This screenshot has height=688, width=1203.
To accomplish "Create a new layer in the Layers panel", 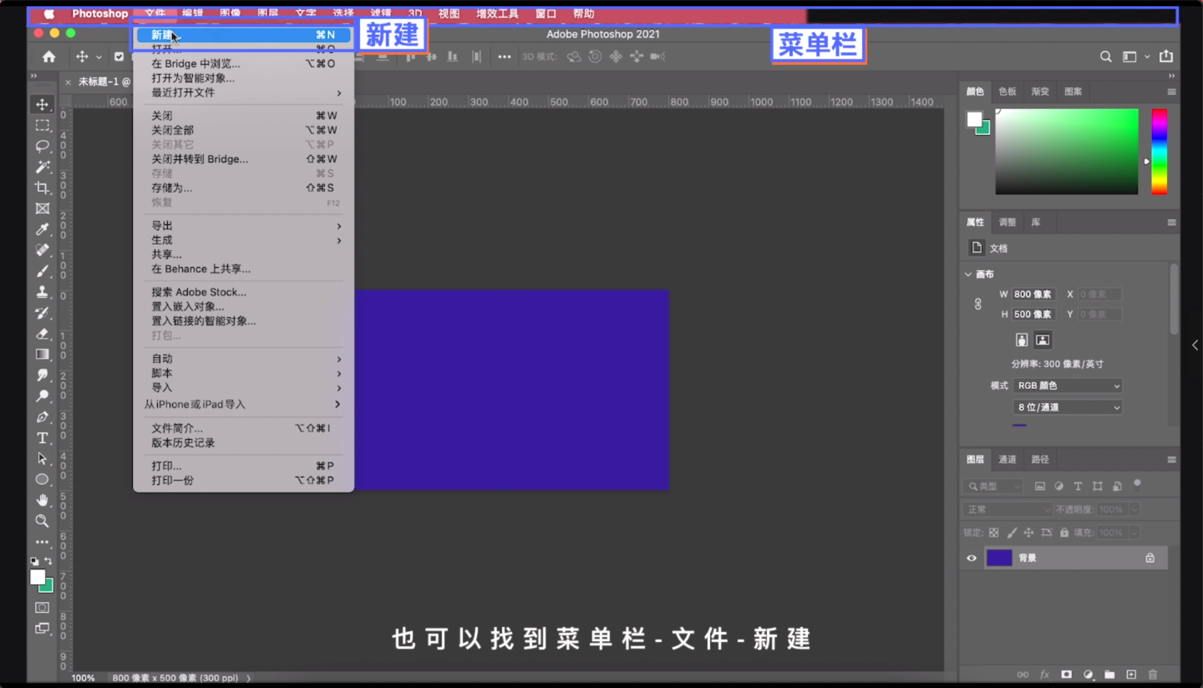I will tap(1131, 675).
